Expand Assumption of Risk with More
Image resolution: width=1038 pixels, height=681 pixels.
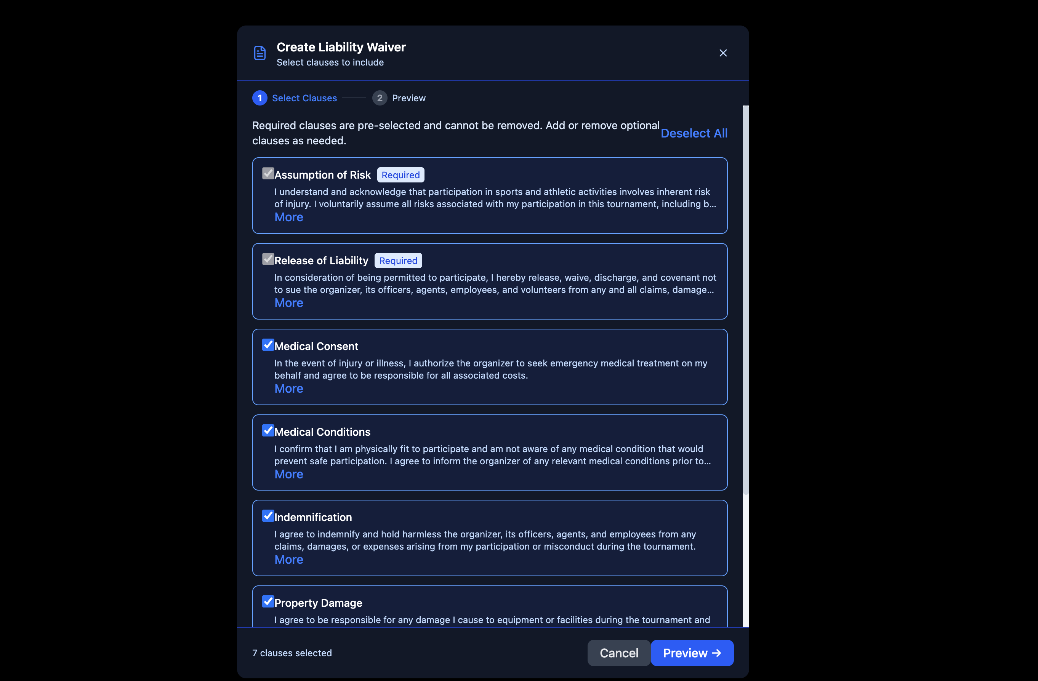[x=289, y=217]
